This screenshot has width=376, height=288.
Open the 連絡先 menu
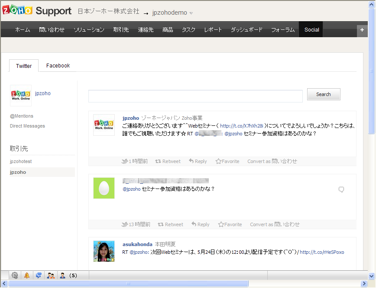coord(146,30)
